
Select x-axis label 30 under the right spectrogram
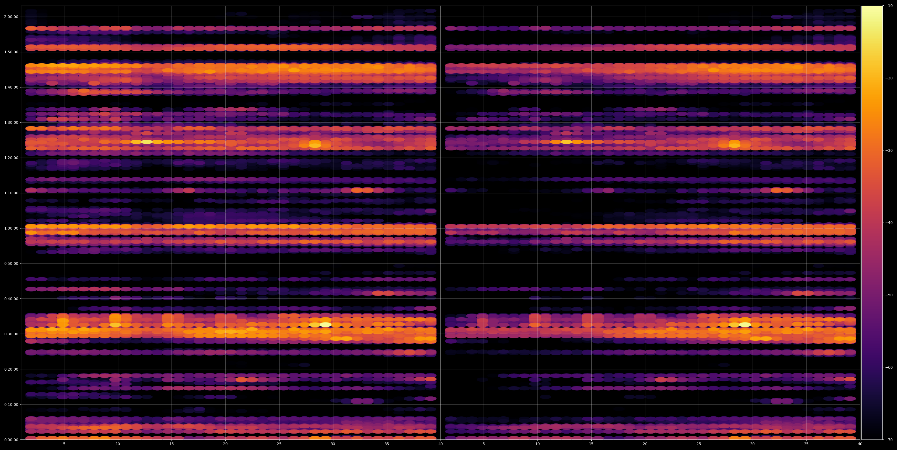click(752, 444)
